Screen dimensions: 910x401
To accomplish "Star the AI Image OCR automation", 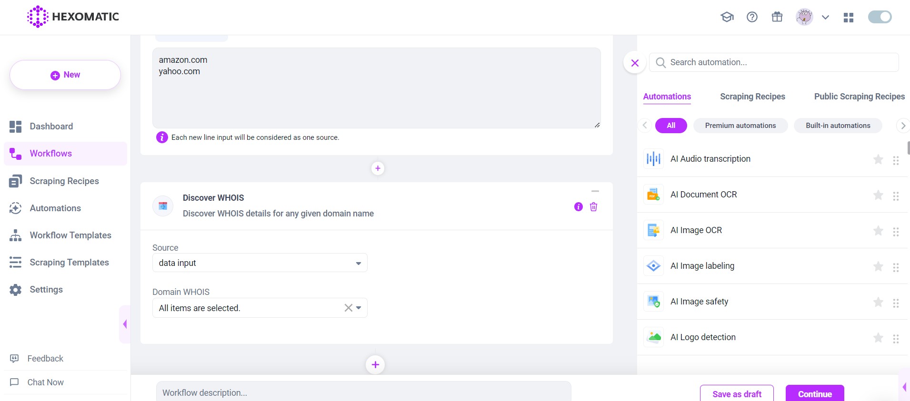I will tap(878, 231).
